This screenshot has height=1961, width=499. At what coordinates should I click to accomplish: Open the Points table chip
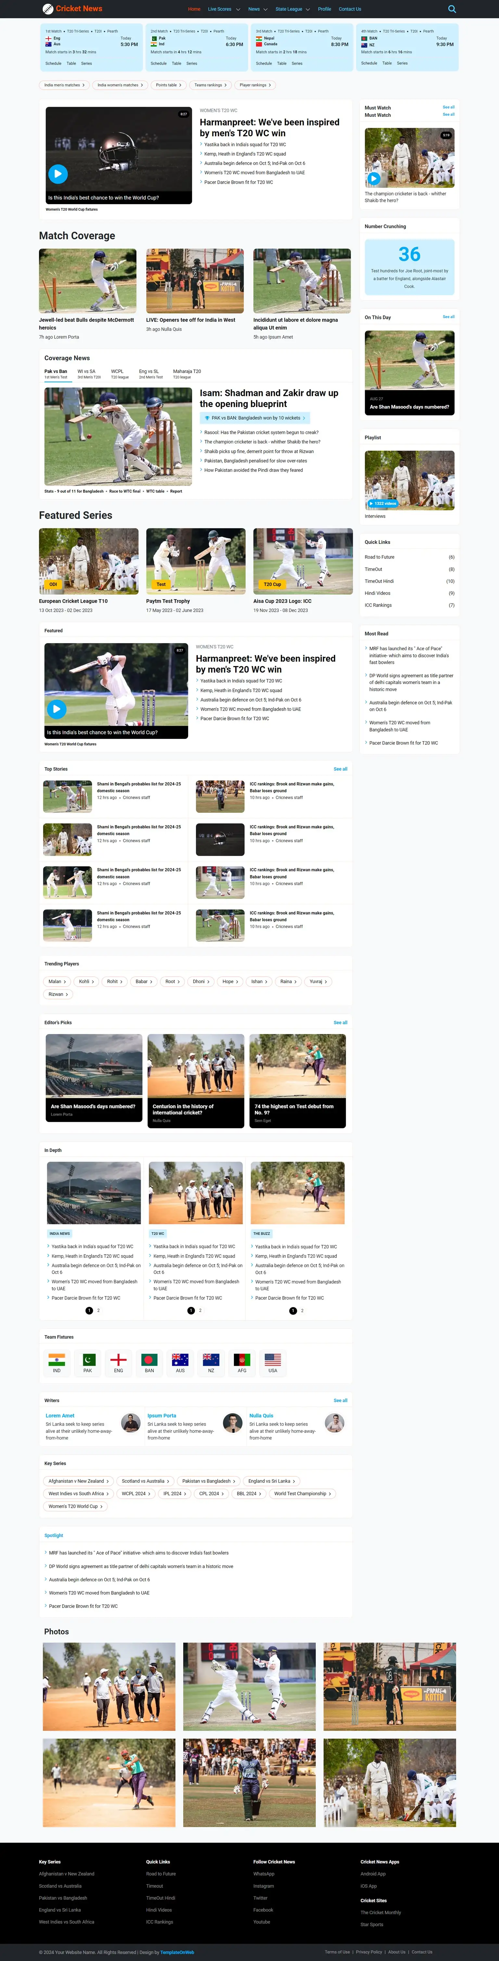click(x=169, y=85)
